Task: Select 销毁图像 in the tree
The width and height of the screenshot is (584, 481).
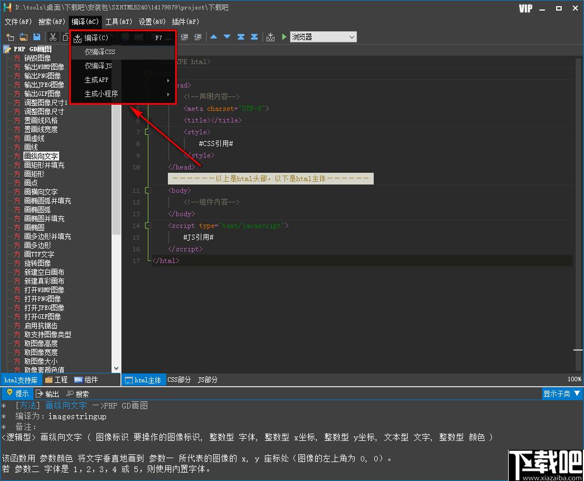Action: coord(37,58)
